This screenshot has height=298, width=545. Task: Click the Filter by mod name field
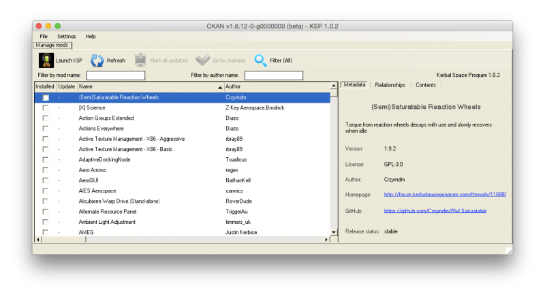(x=115, y=76)
